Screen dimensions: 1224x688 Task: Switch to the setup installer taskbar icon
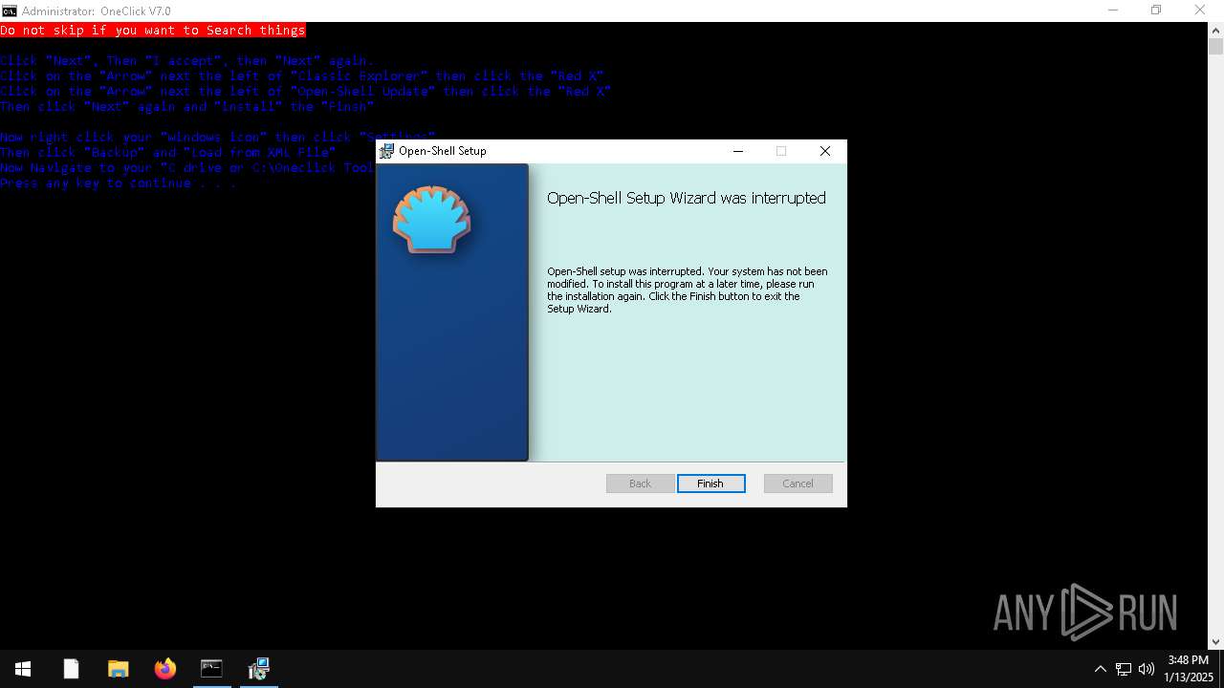click(x=258, y=669)
